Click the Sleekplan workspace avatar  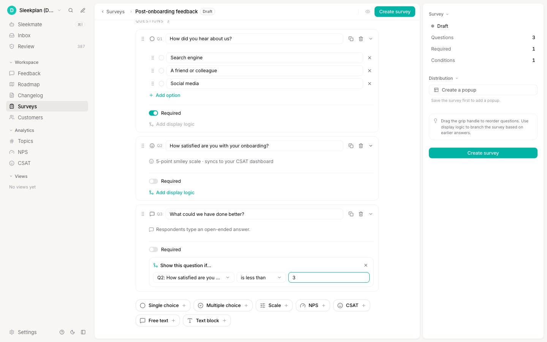point(12,11)
